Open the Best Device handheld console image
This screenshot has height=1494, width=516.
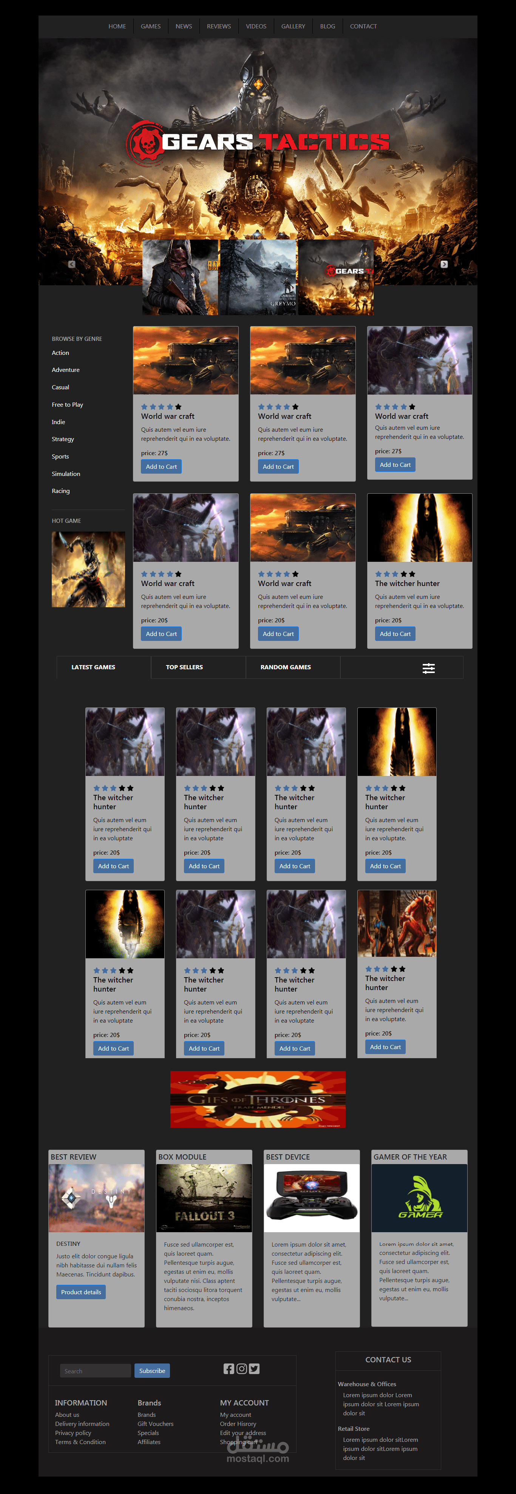point(312,1198)
